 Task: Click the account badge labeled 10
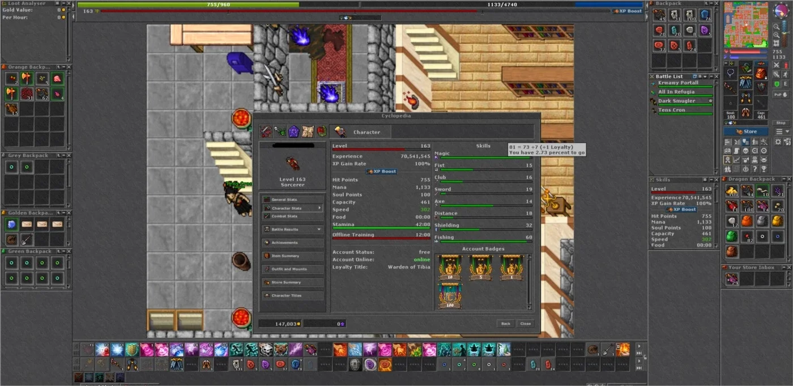pos(450,268)
